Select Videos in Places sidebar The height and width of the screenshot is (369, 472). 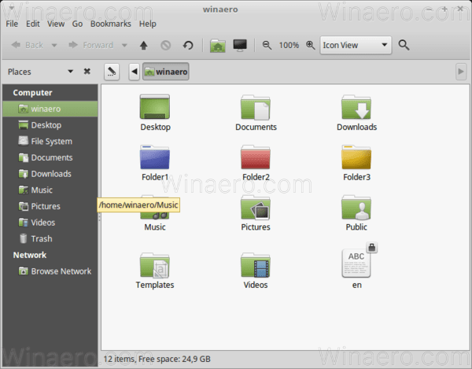coord(50,223)
